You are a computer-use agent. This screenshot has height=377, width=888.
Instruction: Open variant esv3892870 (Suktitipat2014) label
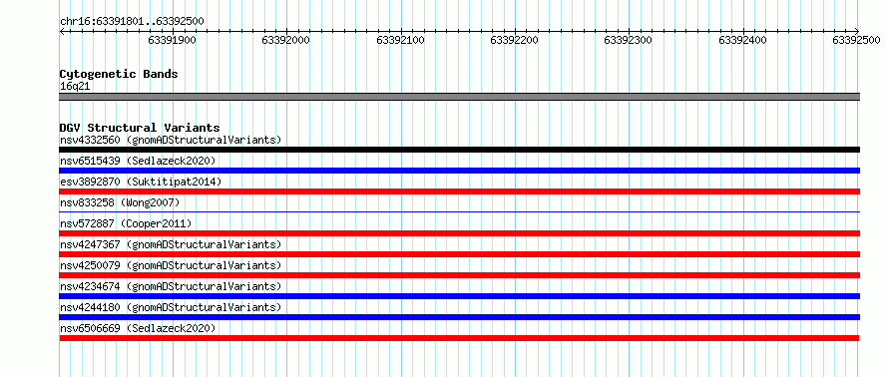point(141,182)
